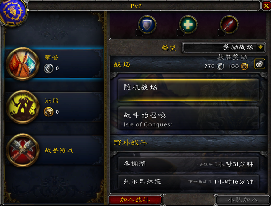Click the damage role sword icon
Viewport: 271px width, 206px height.
[x=229, y=25]
